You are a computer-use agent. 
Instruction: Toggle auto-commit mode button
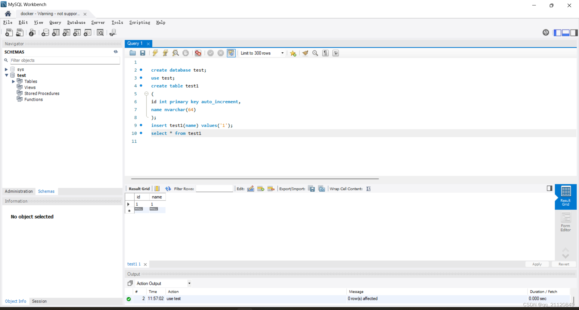pyautogui.click(x=231, y=53)
